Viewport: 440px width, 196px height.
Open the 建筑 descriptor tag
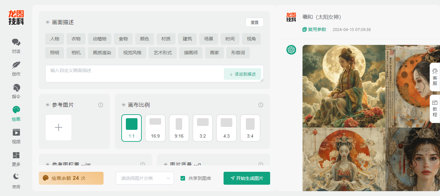(x=187, y=39)
